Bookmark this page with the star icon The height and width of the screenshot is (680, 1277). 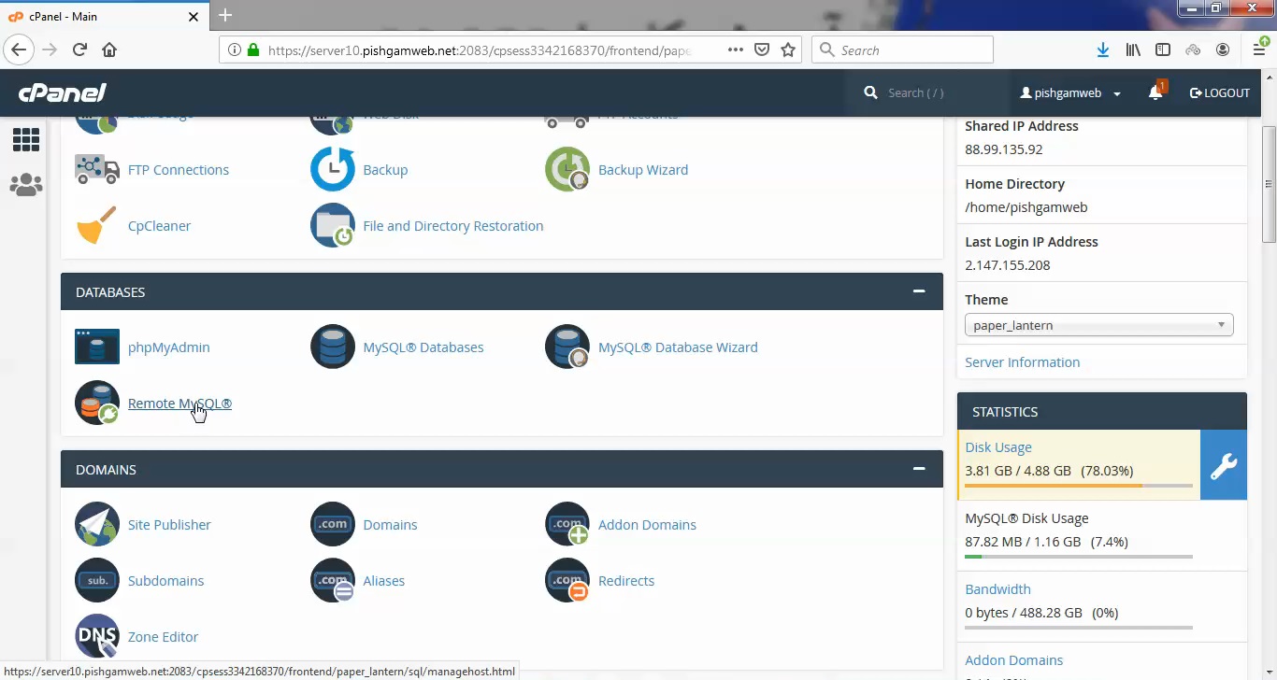(x=788, y=50)
